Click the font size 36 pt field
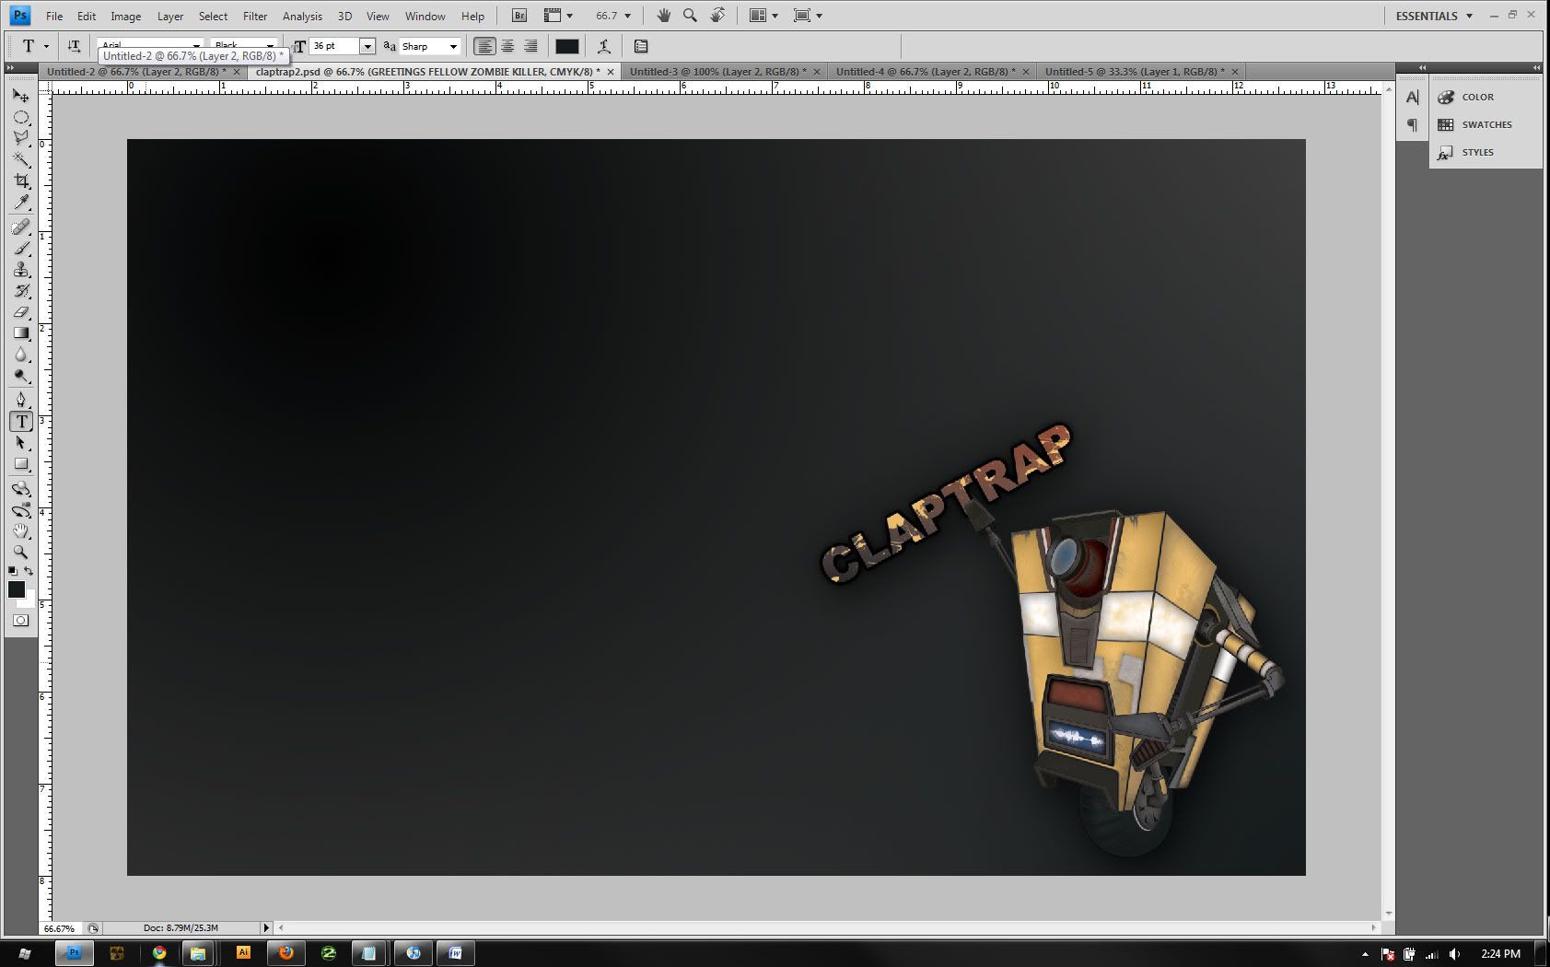The width and height of the screenshot is (1550, 967). click(x=334, y=46)
